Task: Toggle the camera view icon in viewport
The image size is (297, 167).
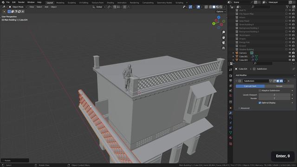Action: click(x=224, y=43)
